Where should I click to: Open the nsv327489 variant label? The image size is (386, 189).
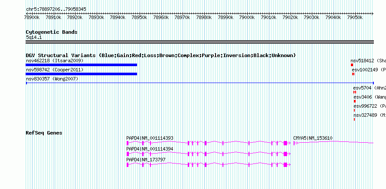click(x=370, y=115)
